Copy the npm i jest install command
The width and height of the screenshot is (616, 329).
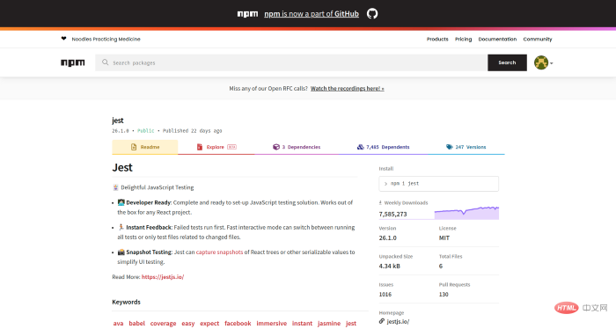pos(439,184)
